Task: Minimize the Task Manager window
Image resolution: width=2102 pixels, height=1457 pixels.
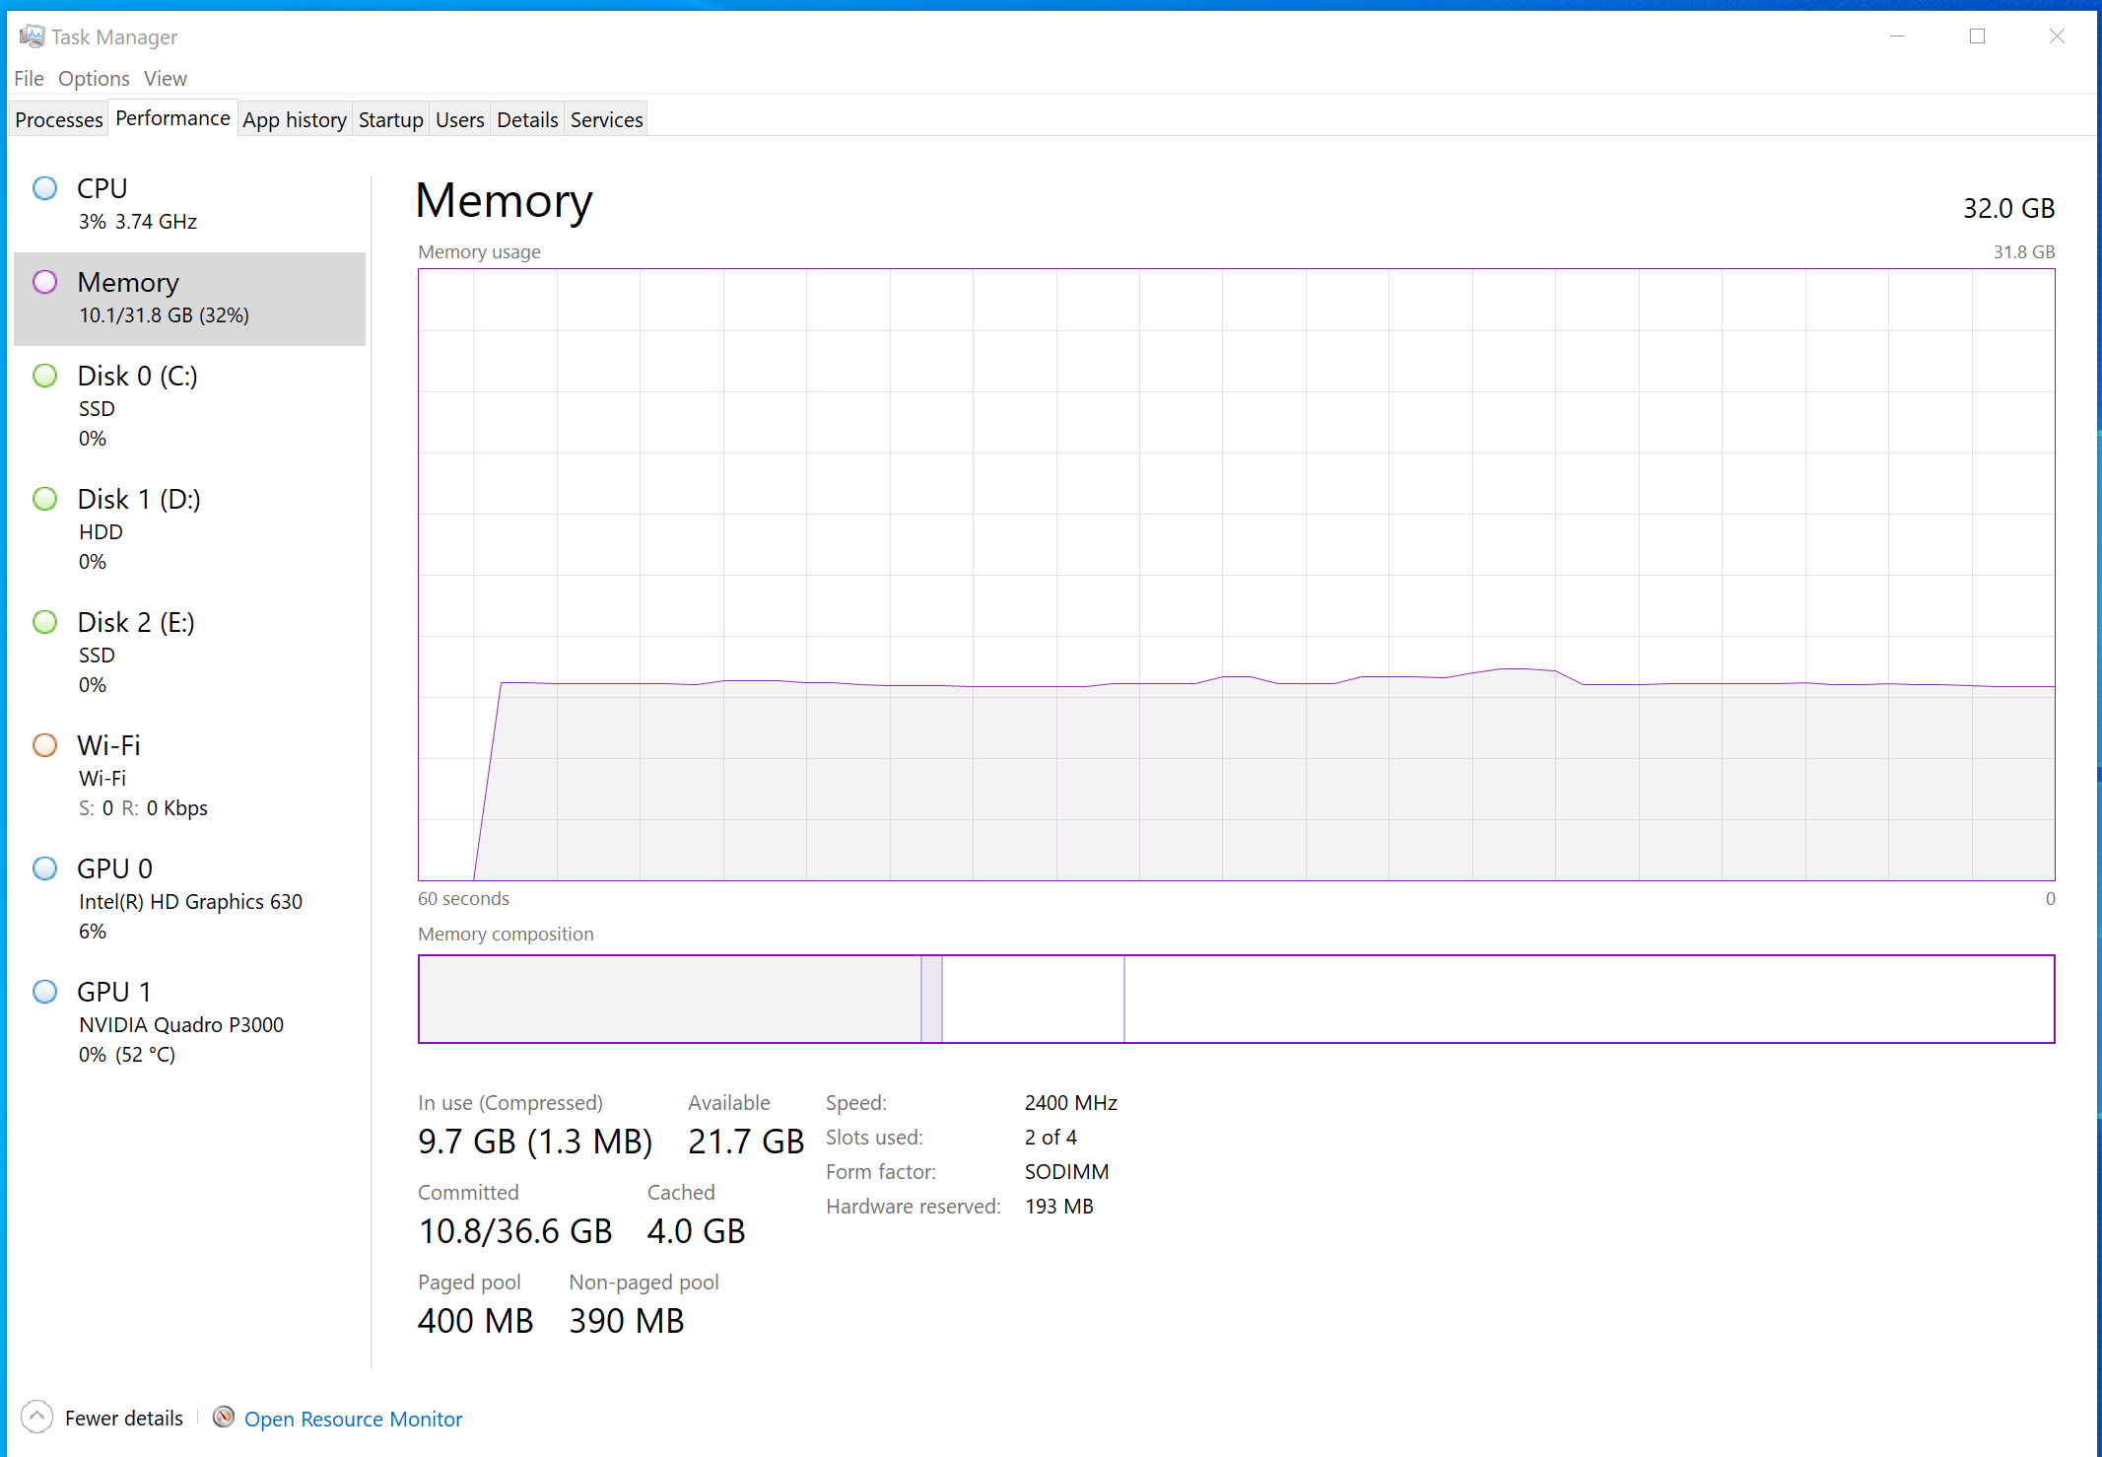Action: pos(1897,36)
